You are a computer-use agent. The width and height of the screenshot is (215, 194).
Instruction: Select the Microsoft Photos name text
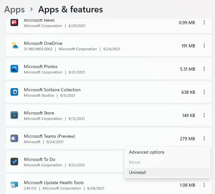click(40, 66)
